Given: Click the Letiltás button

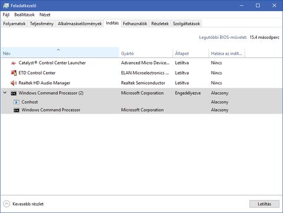Looking at the screenshot, I should [264, 204].
